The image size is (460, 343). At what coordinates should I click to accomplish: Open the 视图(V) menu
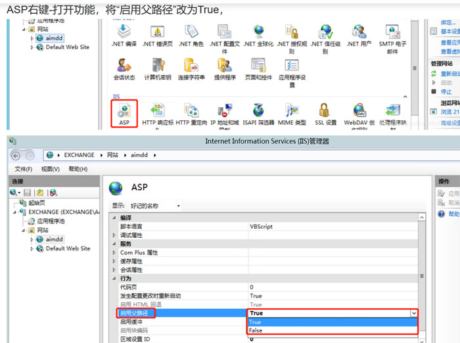(x=50, y=169)
